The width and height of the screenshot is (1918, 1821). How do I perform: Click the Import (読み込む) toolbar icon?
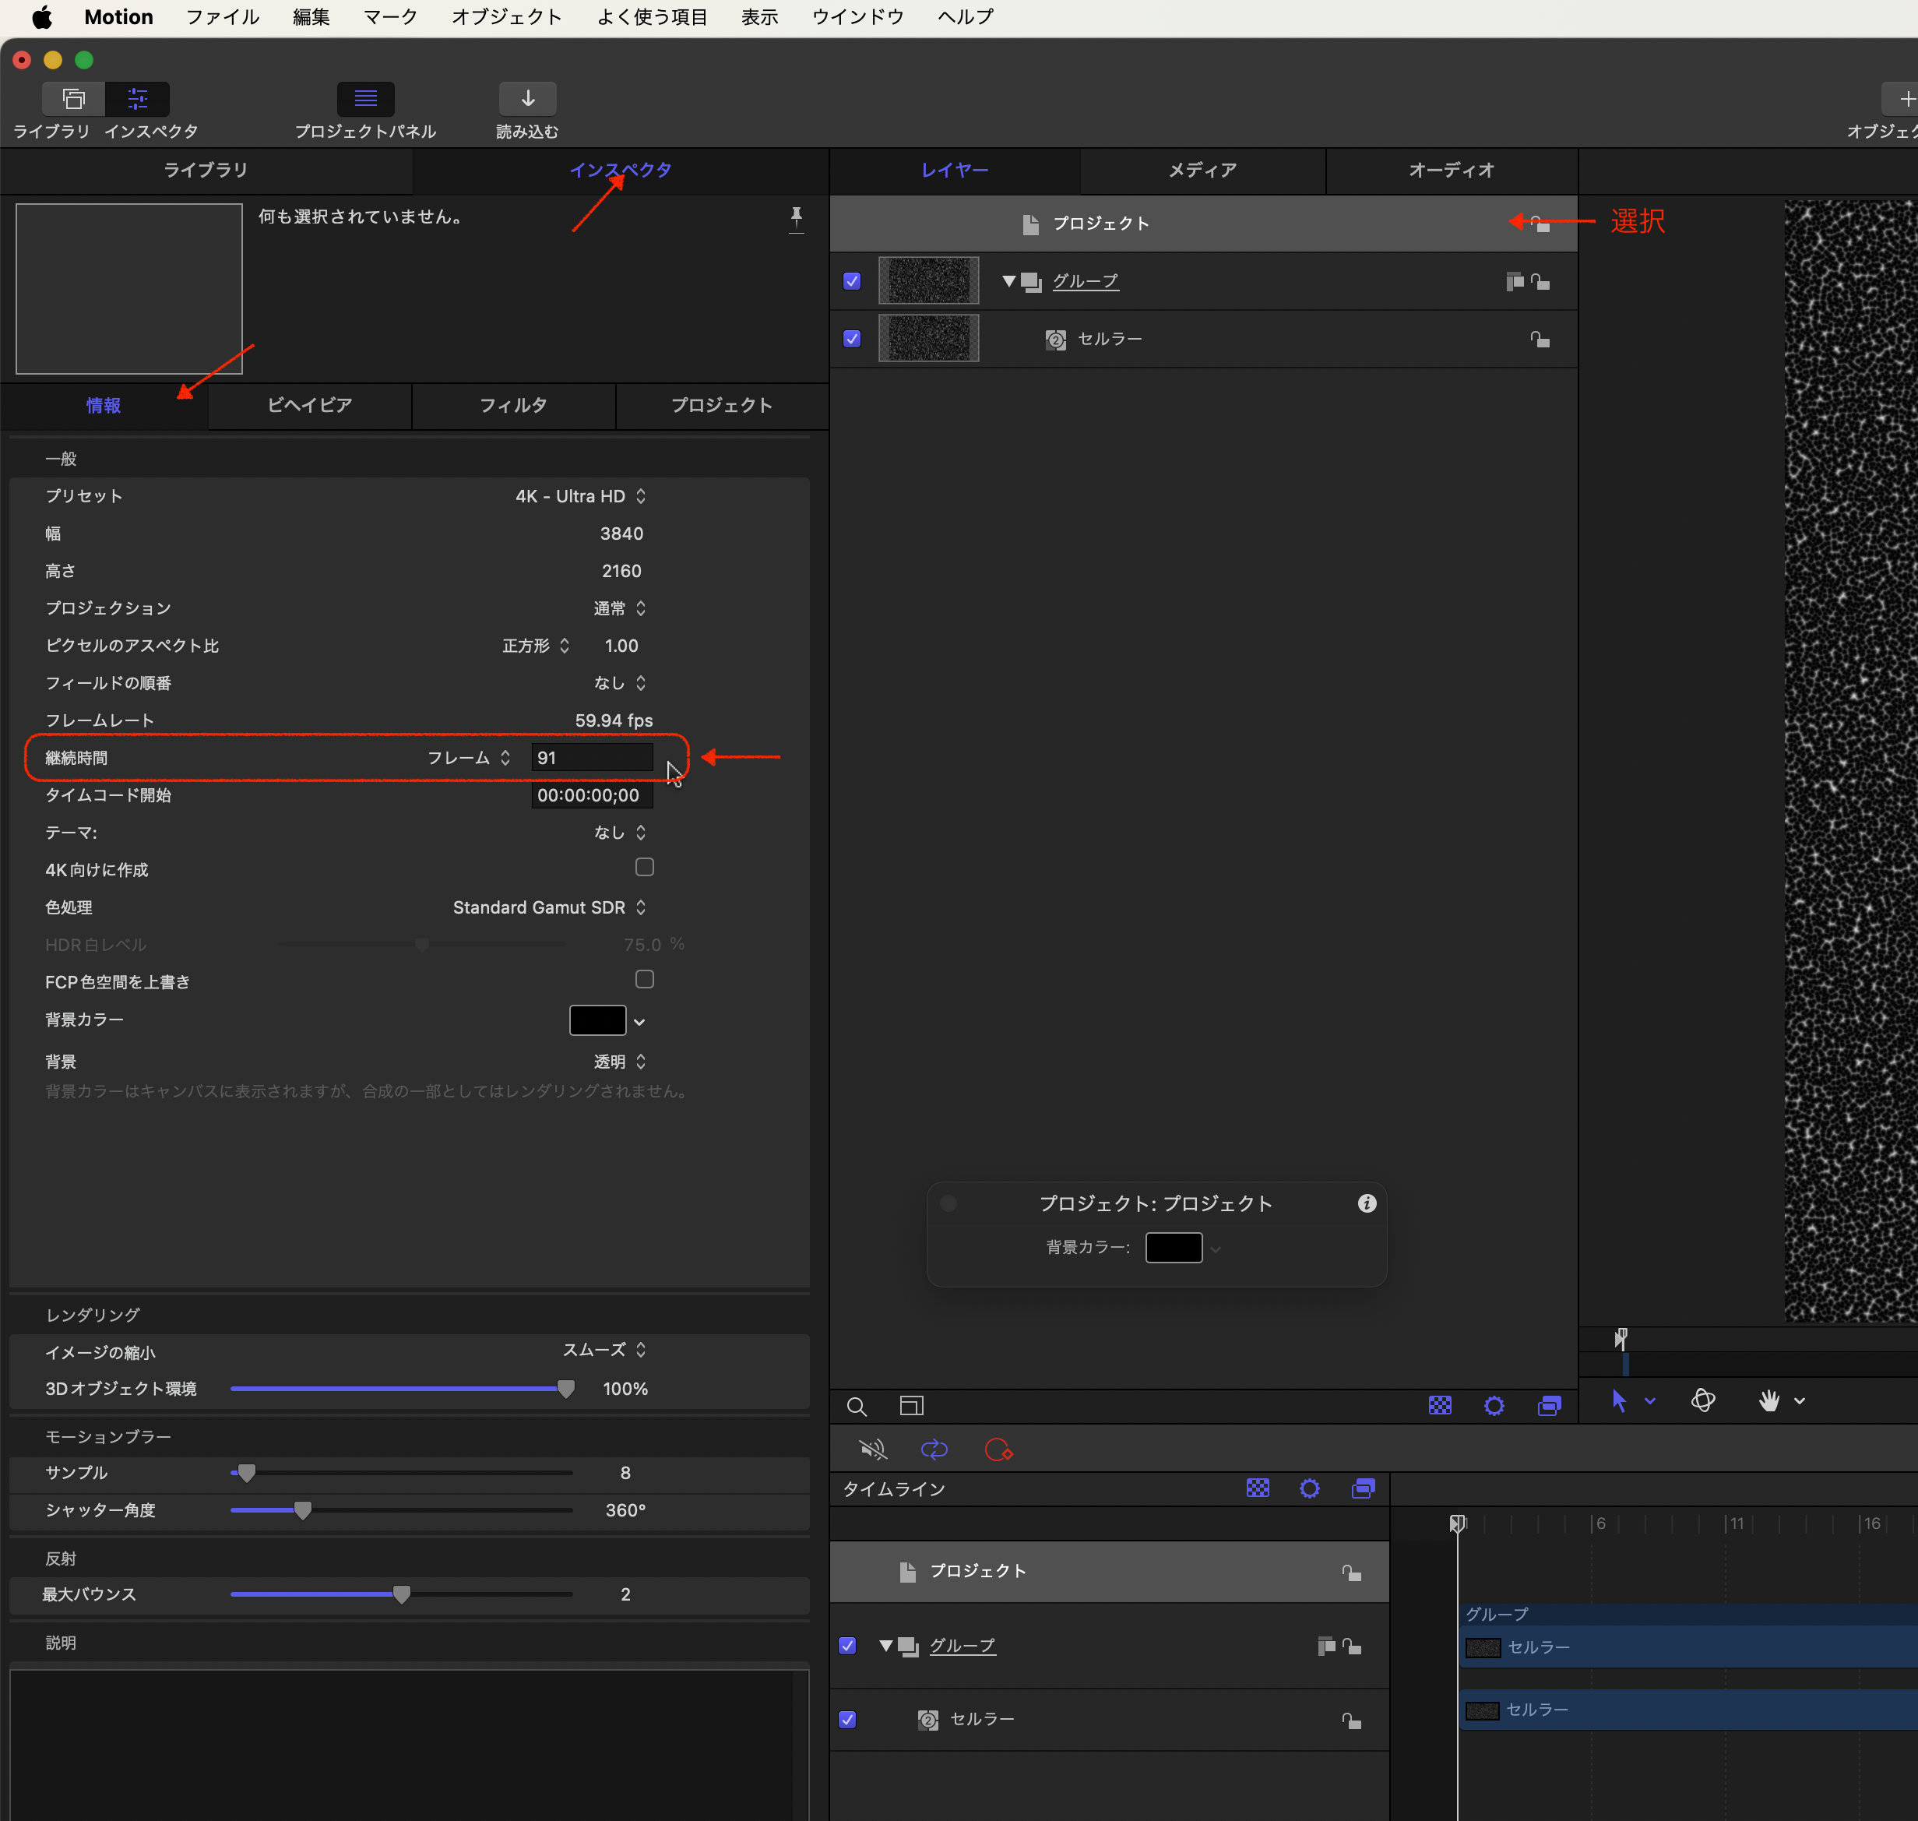tap(527, 99)
